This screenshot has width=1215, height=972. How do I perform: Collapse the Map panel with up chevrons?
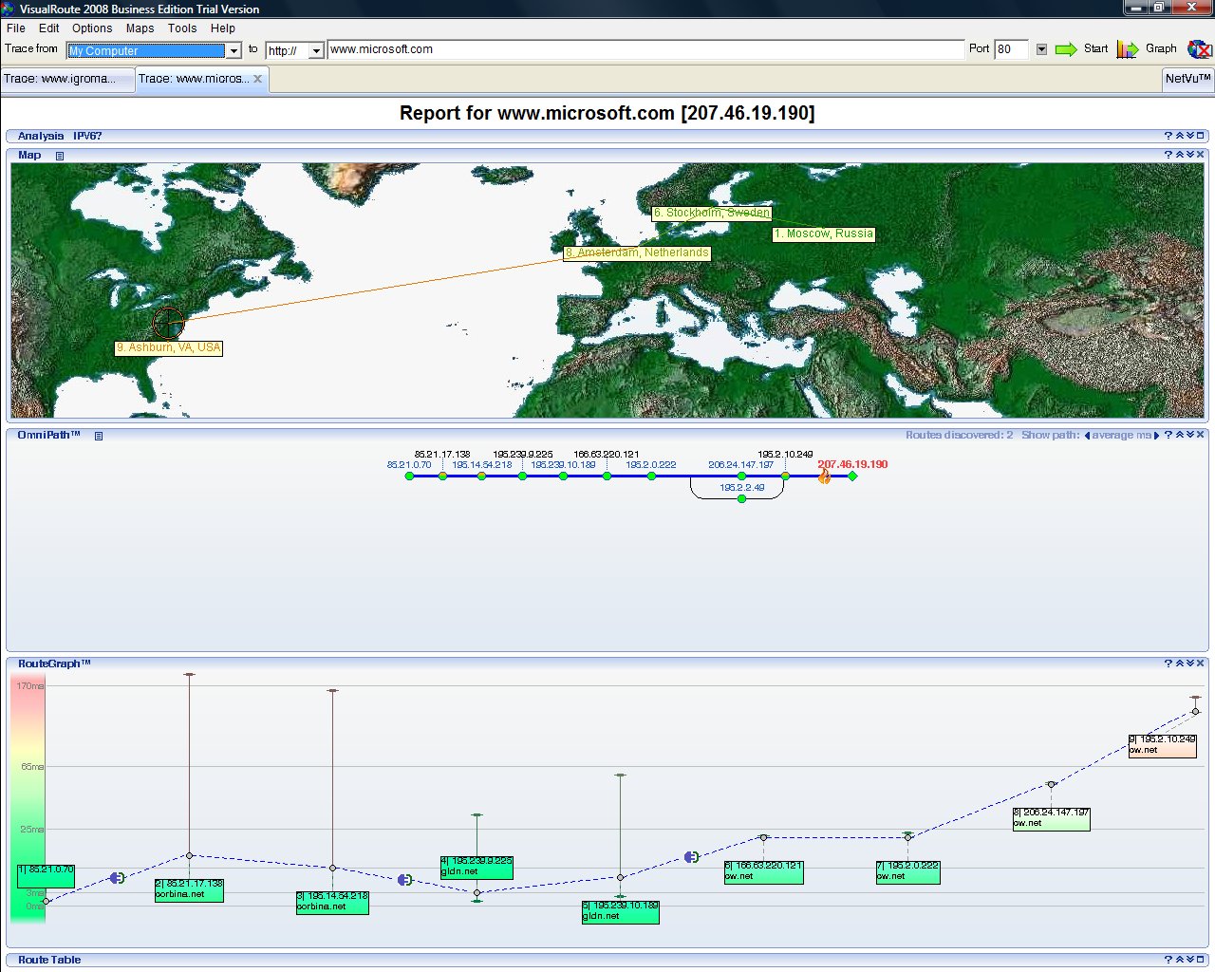pos(1179,155)
